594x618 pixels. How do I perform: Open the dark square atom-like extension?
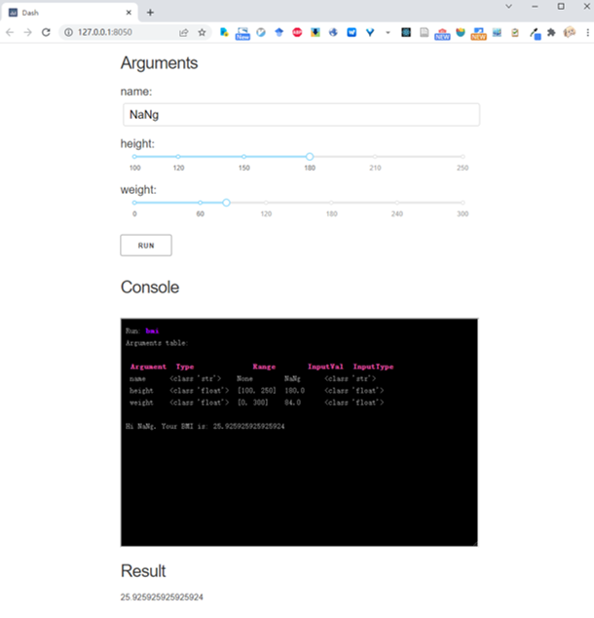[406, 32]
